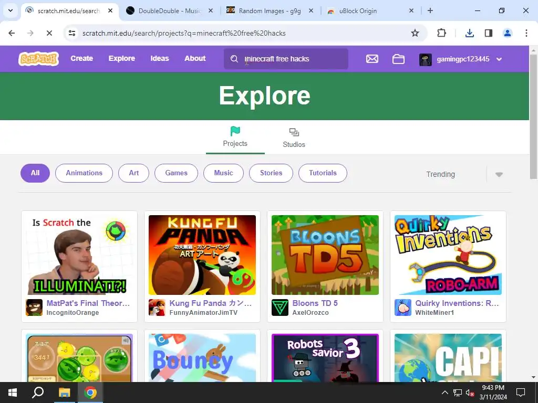
Task: Click the gamingpc123445 profile avatar
Action: (426, 59)
